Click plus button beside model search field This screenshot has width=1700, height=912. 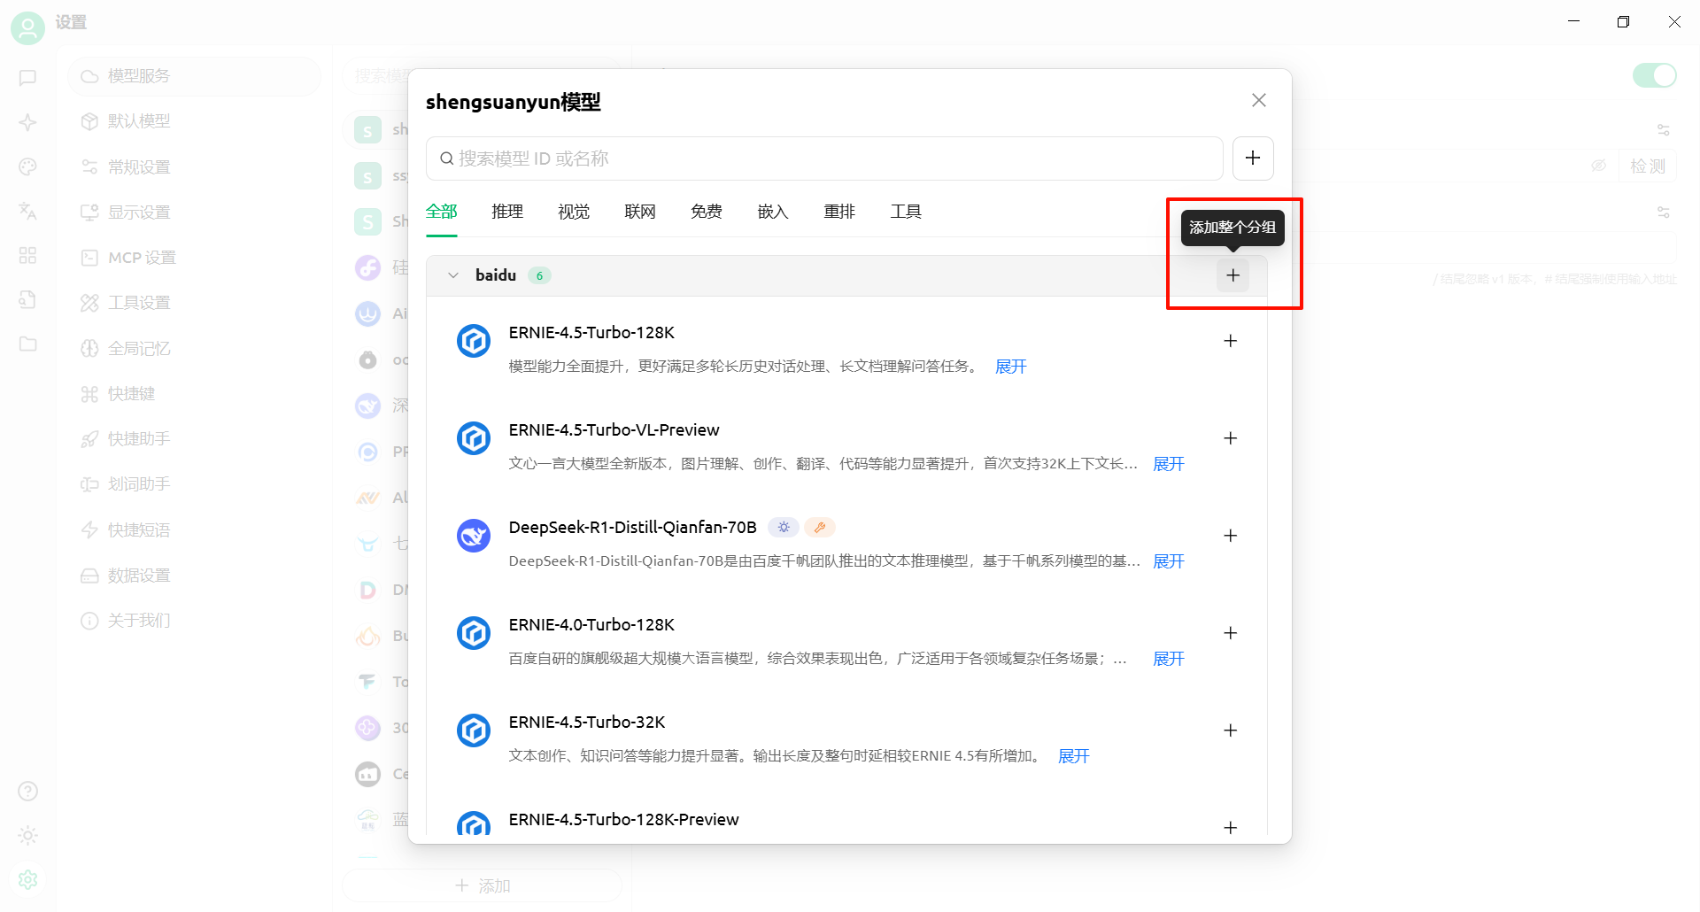coord(1253,158)
